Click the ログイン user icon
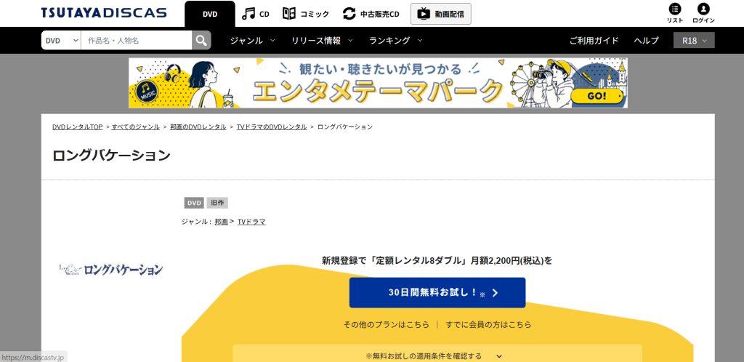The height and width of the screenshot is (362, 744). [x=703, y=9]
